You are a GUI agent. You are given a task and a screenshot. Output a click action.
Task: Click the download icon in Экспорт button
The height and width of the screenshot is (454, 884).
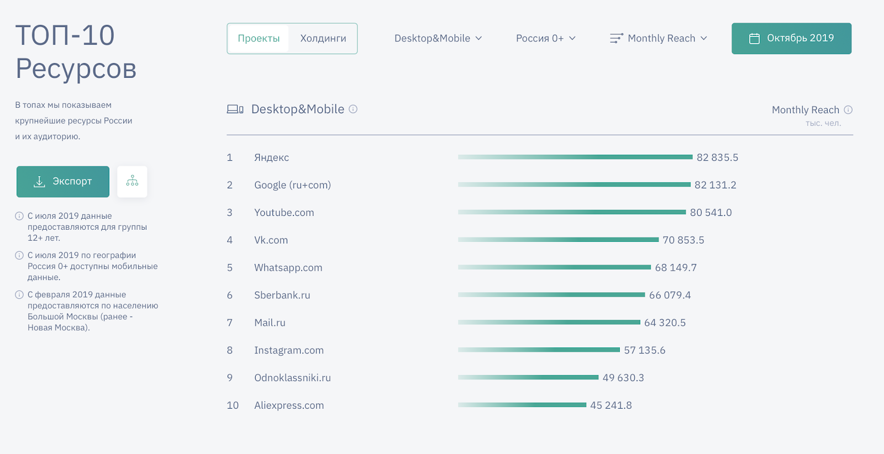click(39, 182)
